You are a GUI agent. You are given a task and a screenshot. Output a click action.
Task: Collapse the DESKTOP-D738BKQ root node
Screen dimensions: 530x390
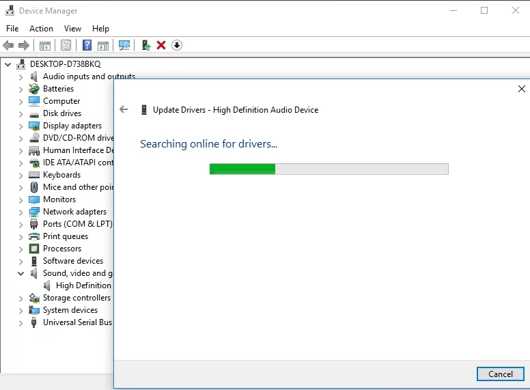coord(8,64)
